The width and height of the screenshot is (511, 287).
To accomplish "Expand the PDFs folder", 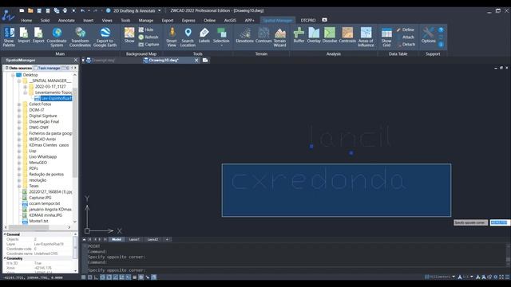I will click(19, 168).
